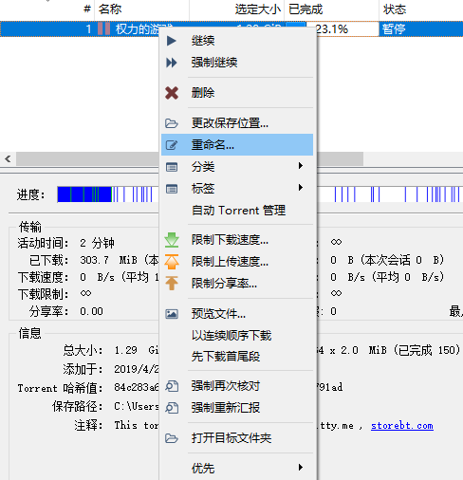Click the orange upload arrow icon for 限制上传速度
Image resolution: width=463 pixels, height=480 pixels.
point(172,262)
